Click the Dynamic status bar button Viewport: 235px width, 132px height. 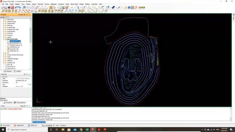click(63, 125)
